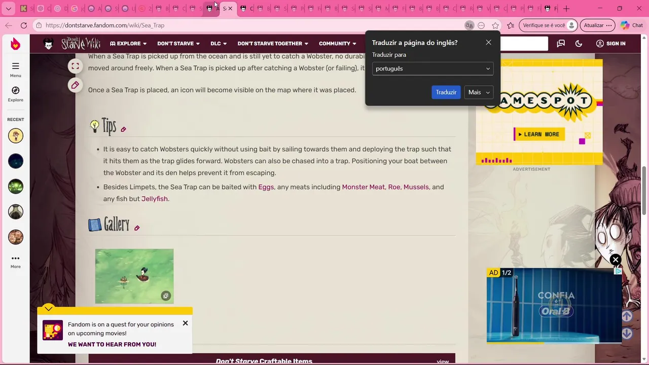Expand page to fullscreen view icon

click(75, 66)
